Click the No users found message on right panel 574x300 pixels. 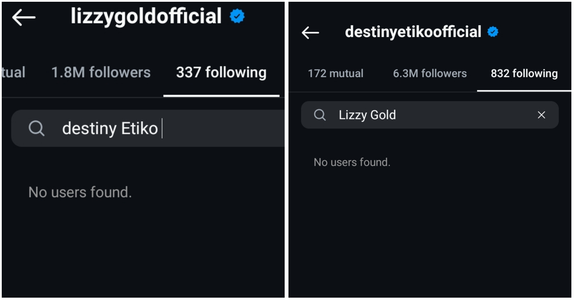(351, 162)
